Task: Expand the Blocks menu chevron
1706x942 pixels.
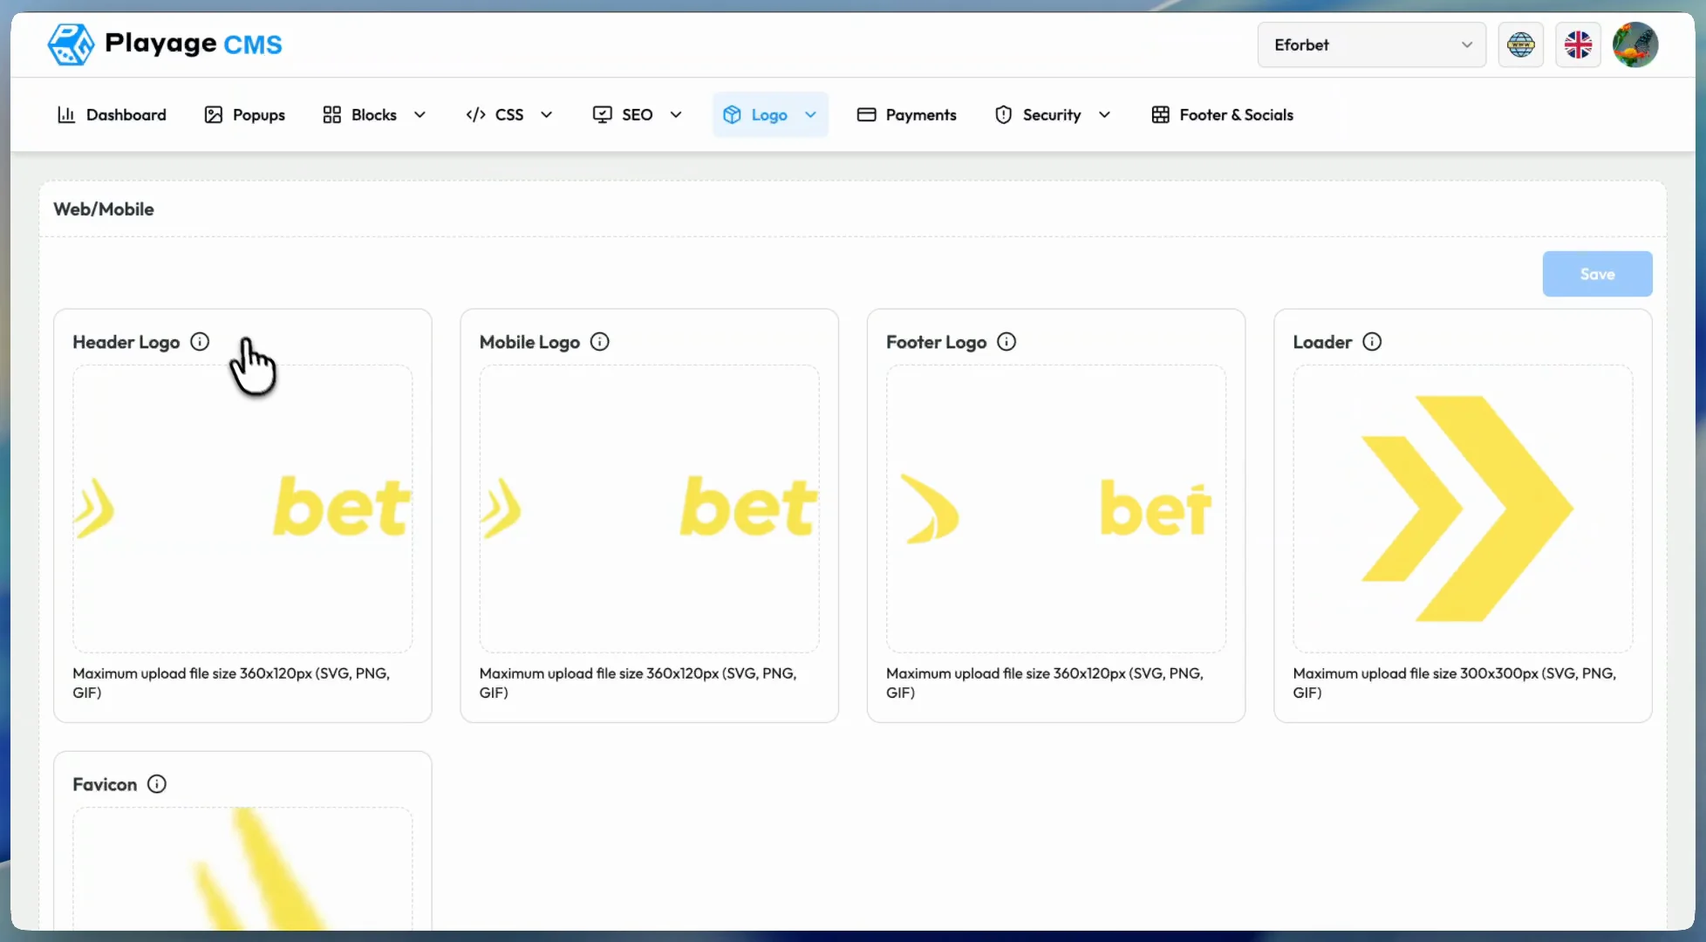Action: pyautogui.click(x=420, y=115)
